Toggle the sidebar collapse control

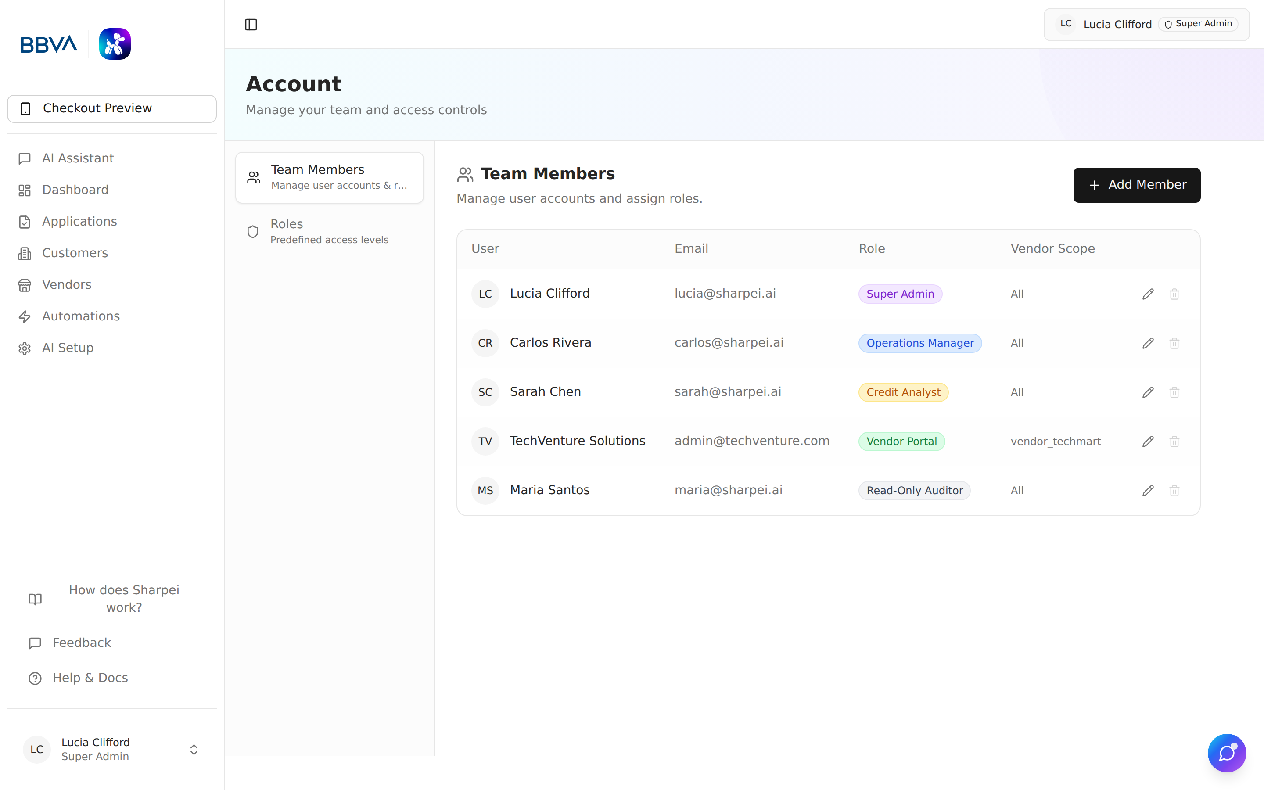(251, 24)
